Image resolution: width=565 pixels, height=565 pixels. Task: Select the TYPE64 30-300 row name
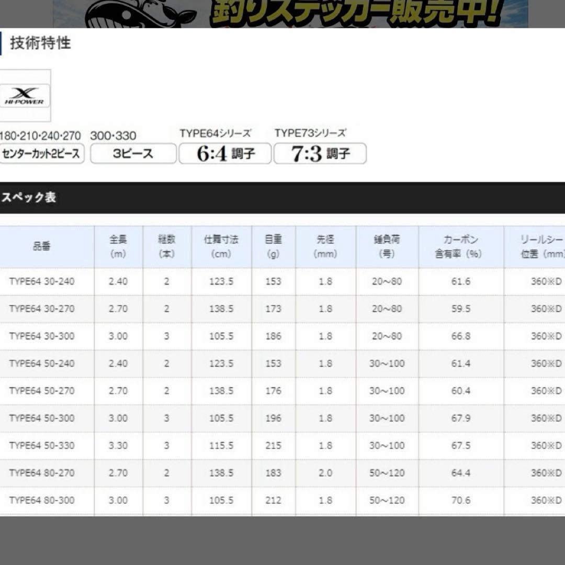[x=42, y=336]
